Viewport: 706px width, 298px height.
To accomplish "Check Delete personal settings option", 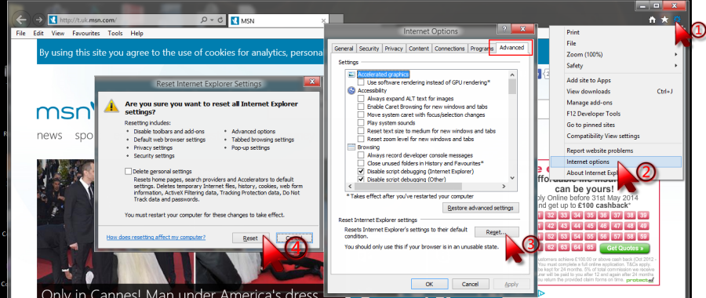I will 129,172.
